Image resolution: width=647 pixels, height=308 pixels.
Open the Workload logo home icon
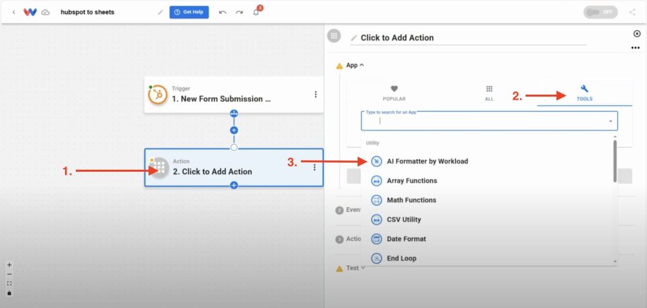pos(30,12)
